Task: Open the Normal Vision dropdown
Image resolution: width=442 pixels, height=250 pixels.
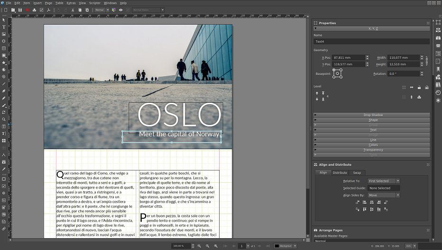Action: pyautogui.click(x=148, y=10)
